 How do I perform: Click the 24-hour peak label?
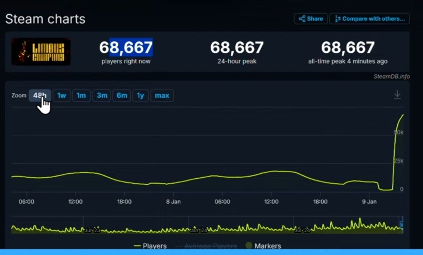coord(237,61)
